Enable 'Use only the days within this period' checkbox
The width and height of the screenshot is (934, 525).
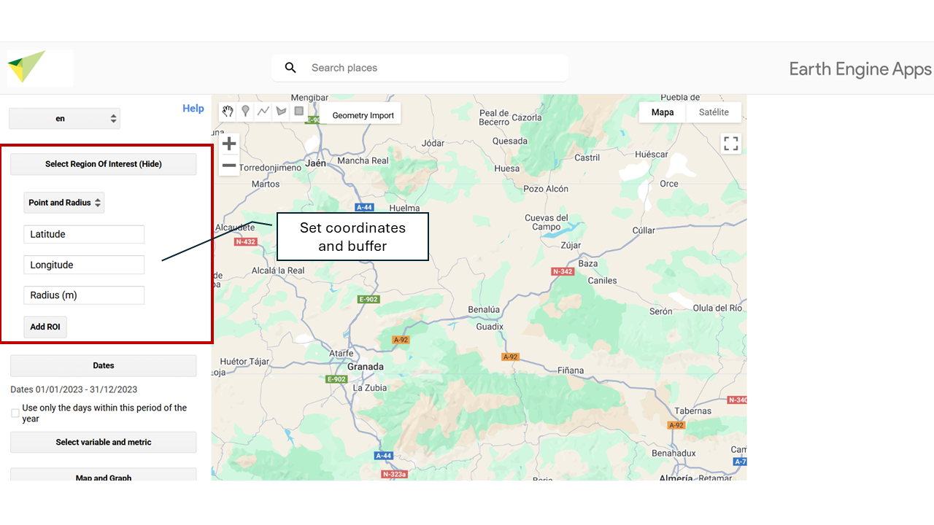15,413
